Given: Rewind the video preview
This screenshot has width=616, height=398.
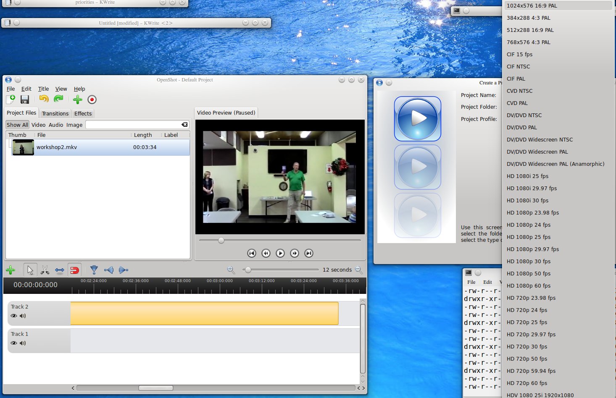Looking at the screenshot, I should (266, 253).
